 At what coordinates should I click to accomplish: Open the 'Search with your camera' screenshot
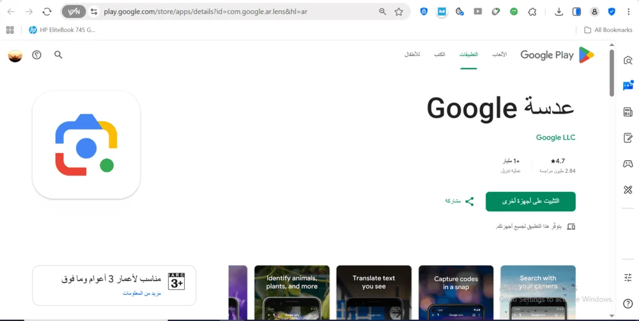click(x=538, y=292)
